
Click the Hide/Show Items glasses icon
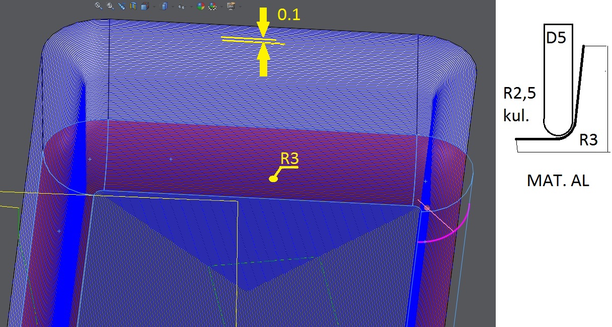point(182,7)
